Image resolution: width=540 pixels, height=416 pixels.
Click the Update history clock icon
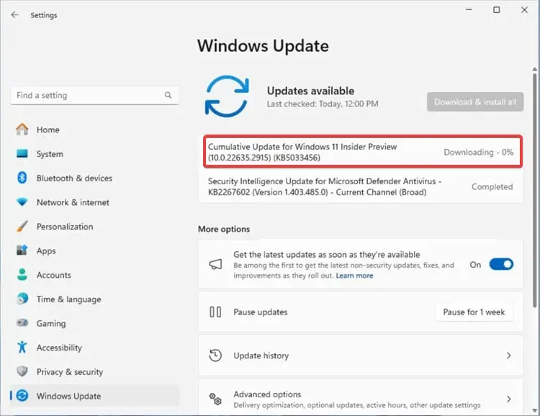click(215, 356)
